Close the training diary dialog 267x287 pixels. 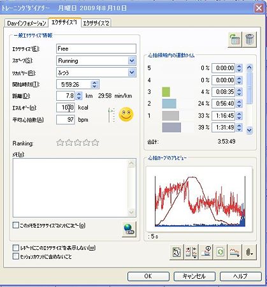(259, 8)
